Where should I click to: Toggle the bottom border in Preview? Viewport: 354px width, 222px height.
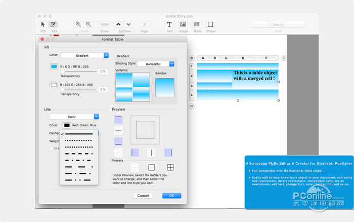(x=118, y=141)
